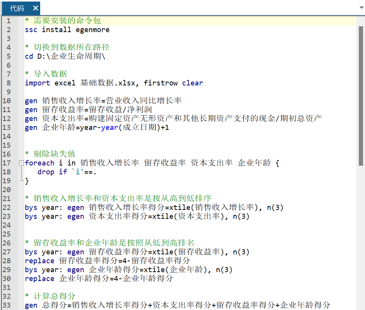
Task: Click the closing brace on line 19
Action: tap(27, 181)
